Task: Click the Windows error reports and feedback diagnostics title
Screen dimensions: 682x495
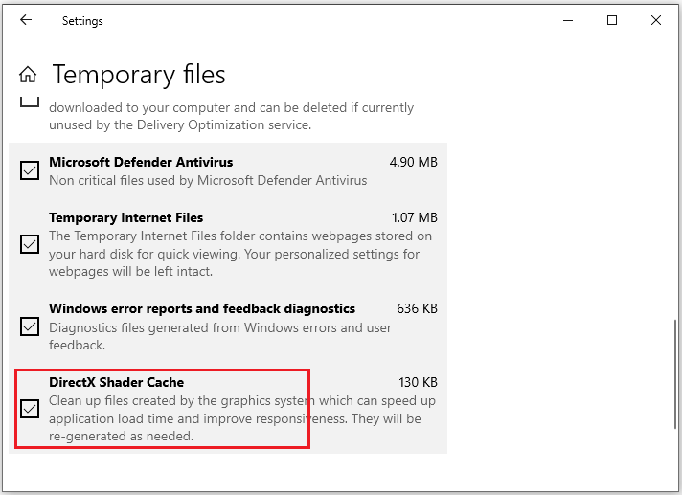Action: [202, 308]
